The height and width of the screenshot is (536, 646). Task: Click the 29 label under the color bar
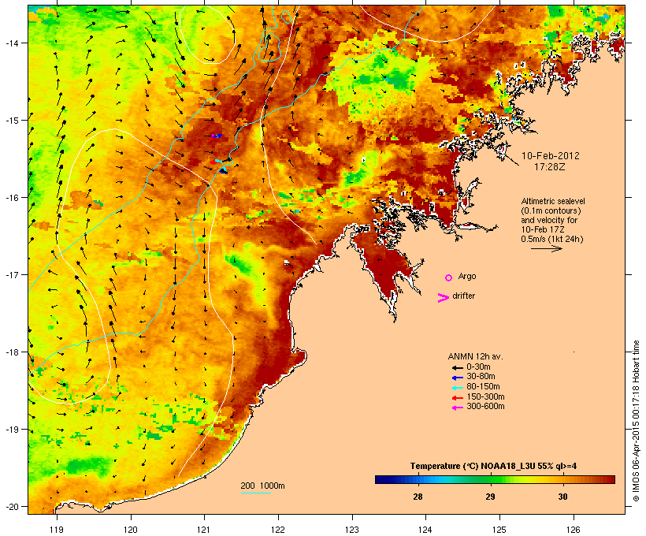[x=490, y=497]
